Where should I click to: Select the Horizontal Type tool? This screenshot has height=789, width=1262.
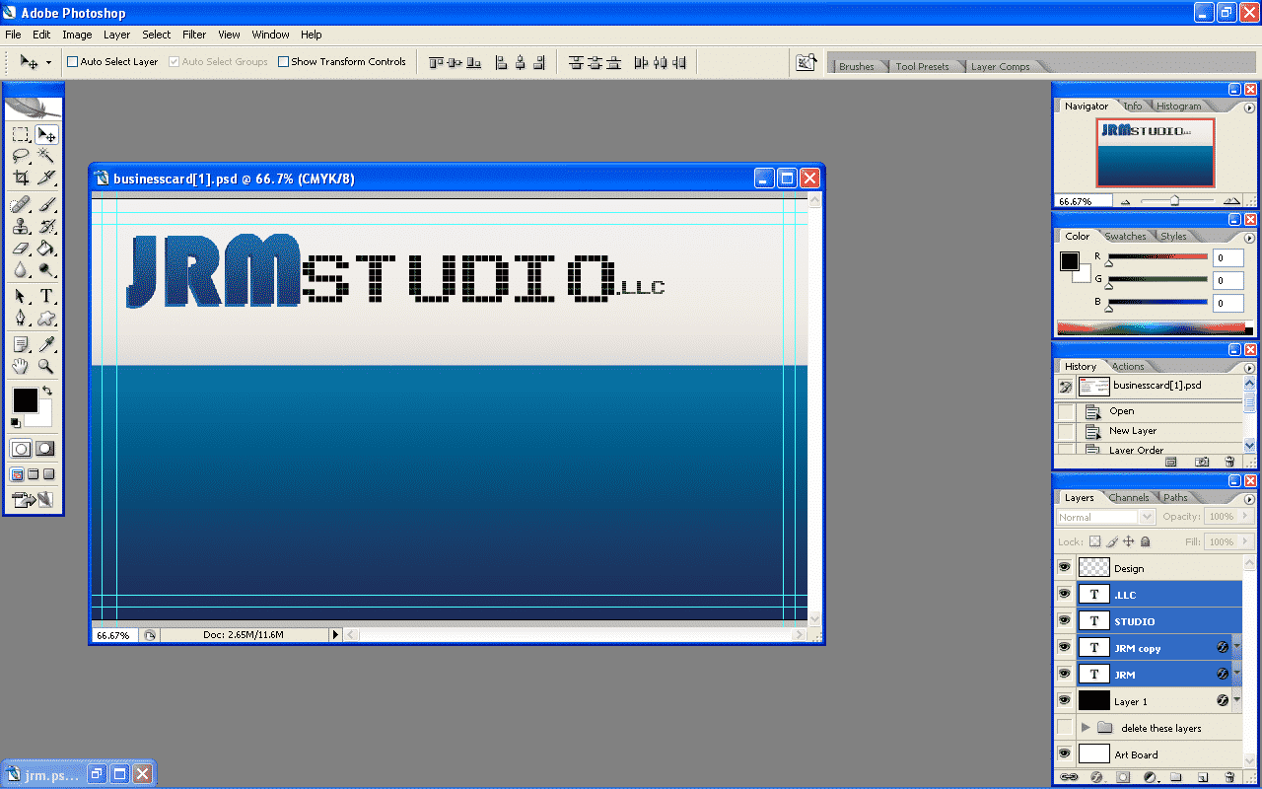coord(45,297)
